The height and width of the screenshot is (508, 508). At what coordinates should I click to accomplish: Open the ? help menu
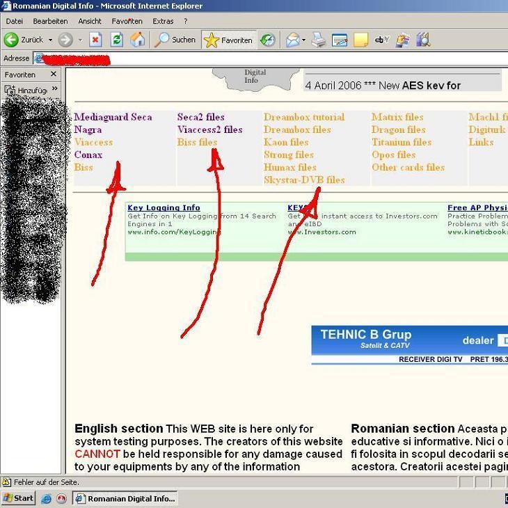[x=186, y=22]
